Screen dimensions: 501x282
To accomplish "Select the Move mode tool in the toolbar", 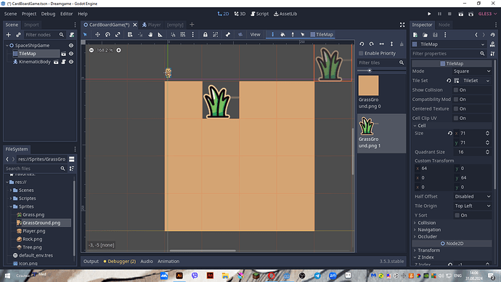I will [x=97, y=35].
